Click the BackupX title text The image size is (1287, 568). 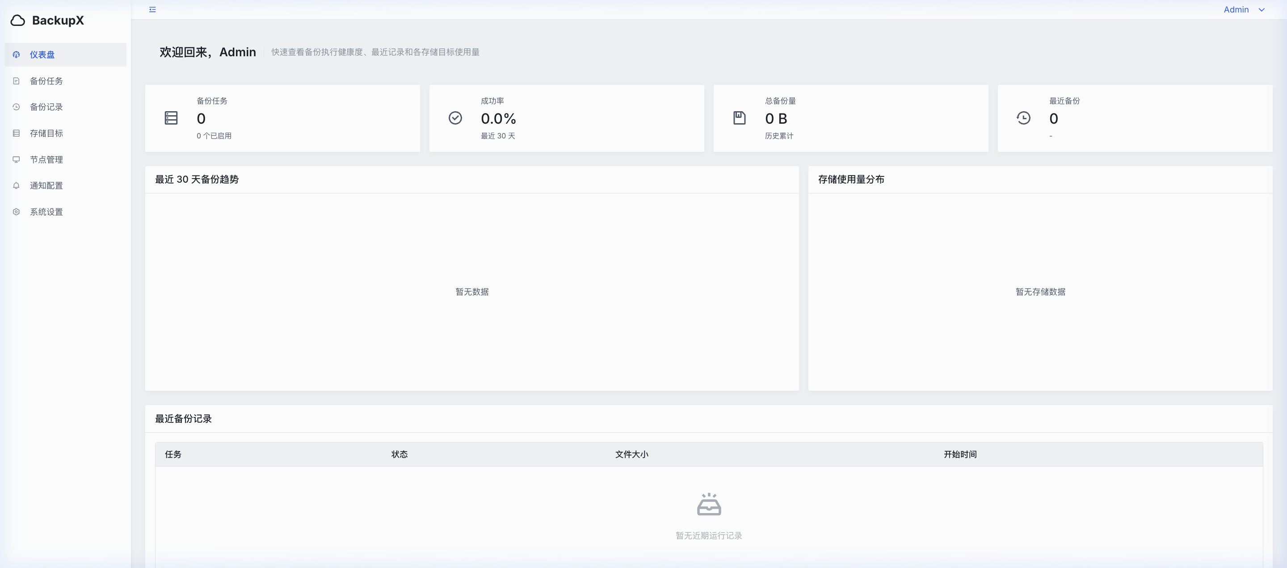tap(58, 21)
